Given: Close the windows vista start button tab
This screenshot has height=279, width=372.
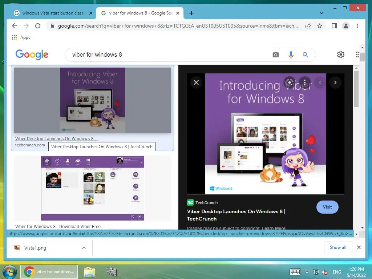Looking at the screenshot, I should (90, 13).
